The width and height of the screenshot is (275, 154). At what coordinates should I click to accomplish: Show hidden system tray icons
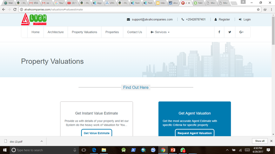[x=227, y=150]
